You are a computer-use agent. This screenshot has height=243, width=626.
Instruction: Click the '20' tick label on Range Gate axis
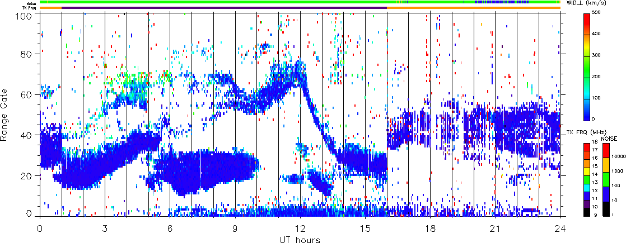27,175
